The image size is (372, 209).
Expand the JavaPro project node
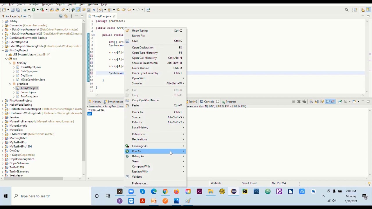[x=3, y=117]
